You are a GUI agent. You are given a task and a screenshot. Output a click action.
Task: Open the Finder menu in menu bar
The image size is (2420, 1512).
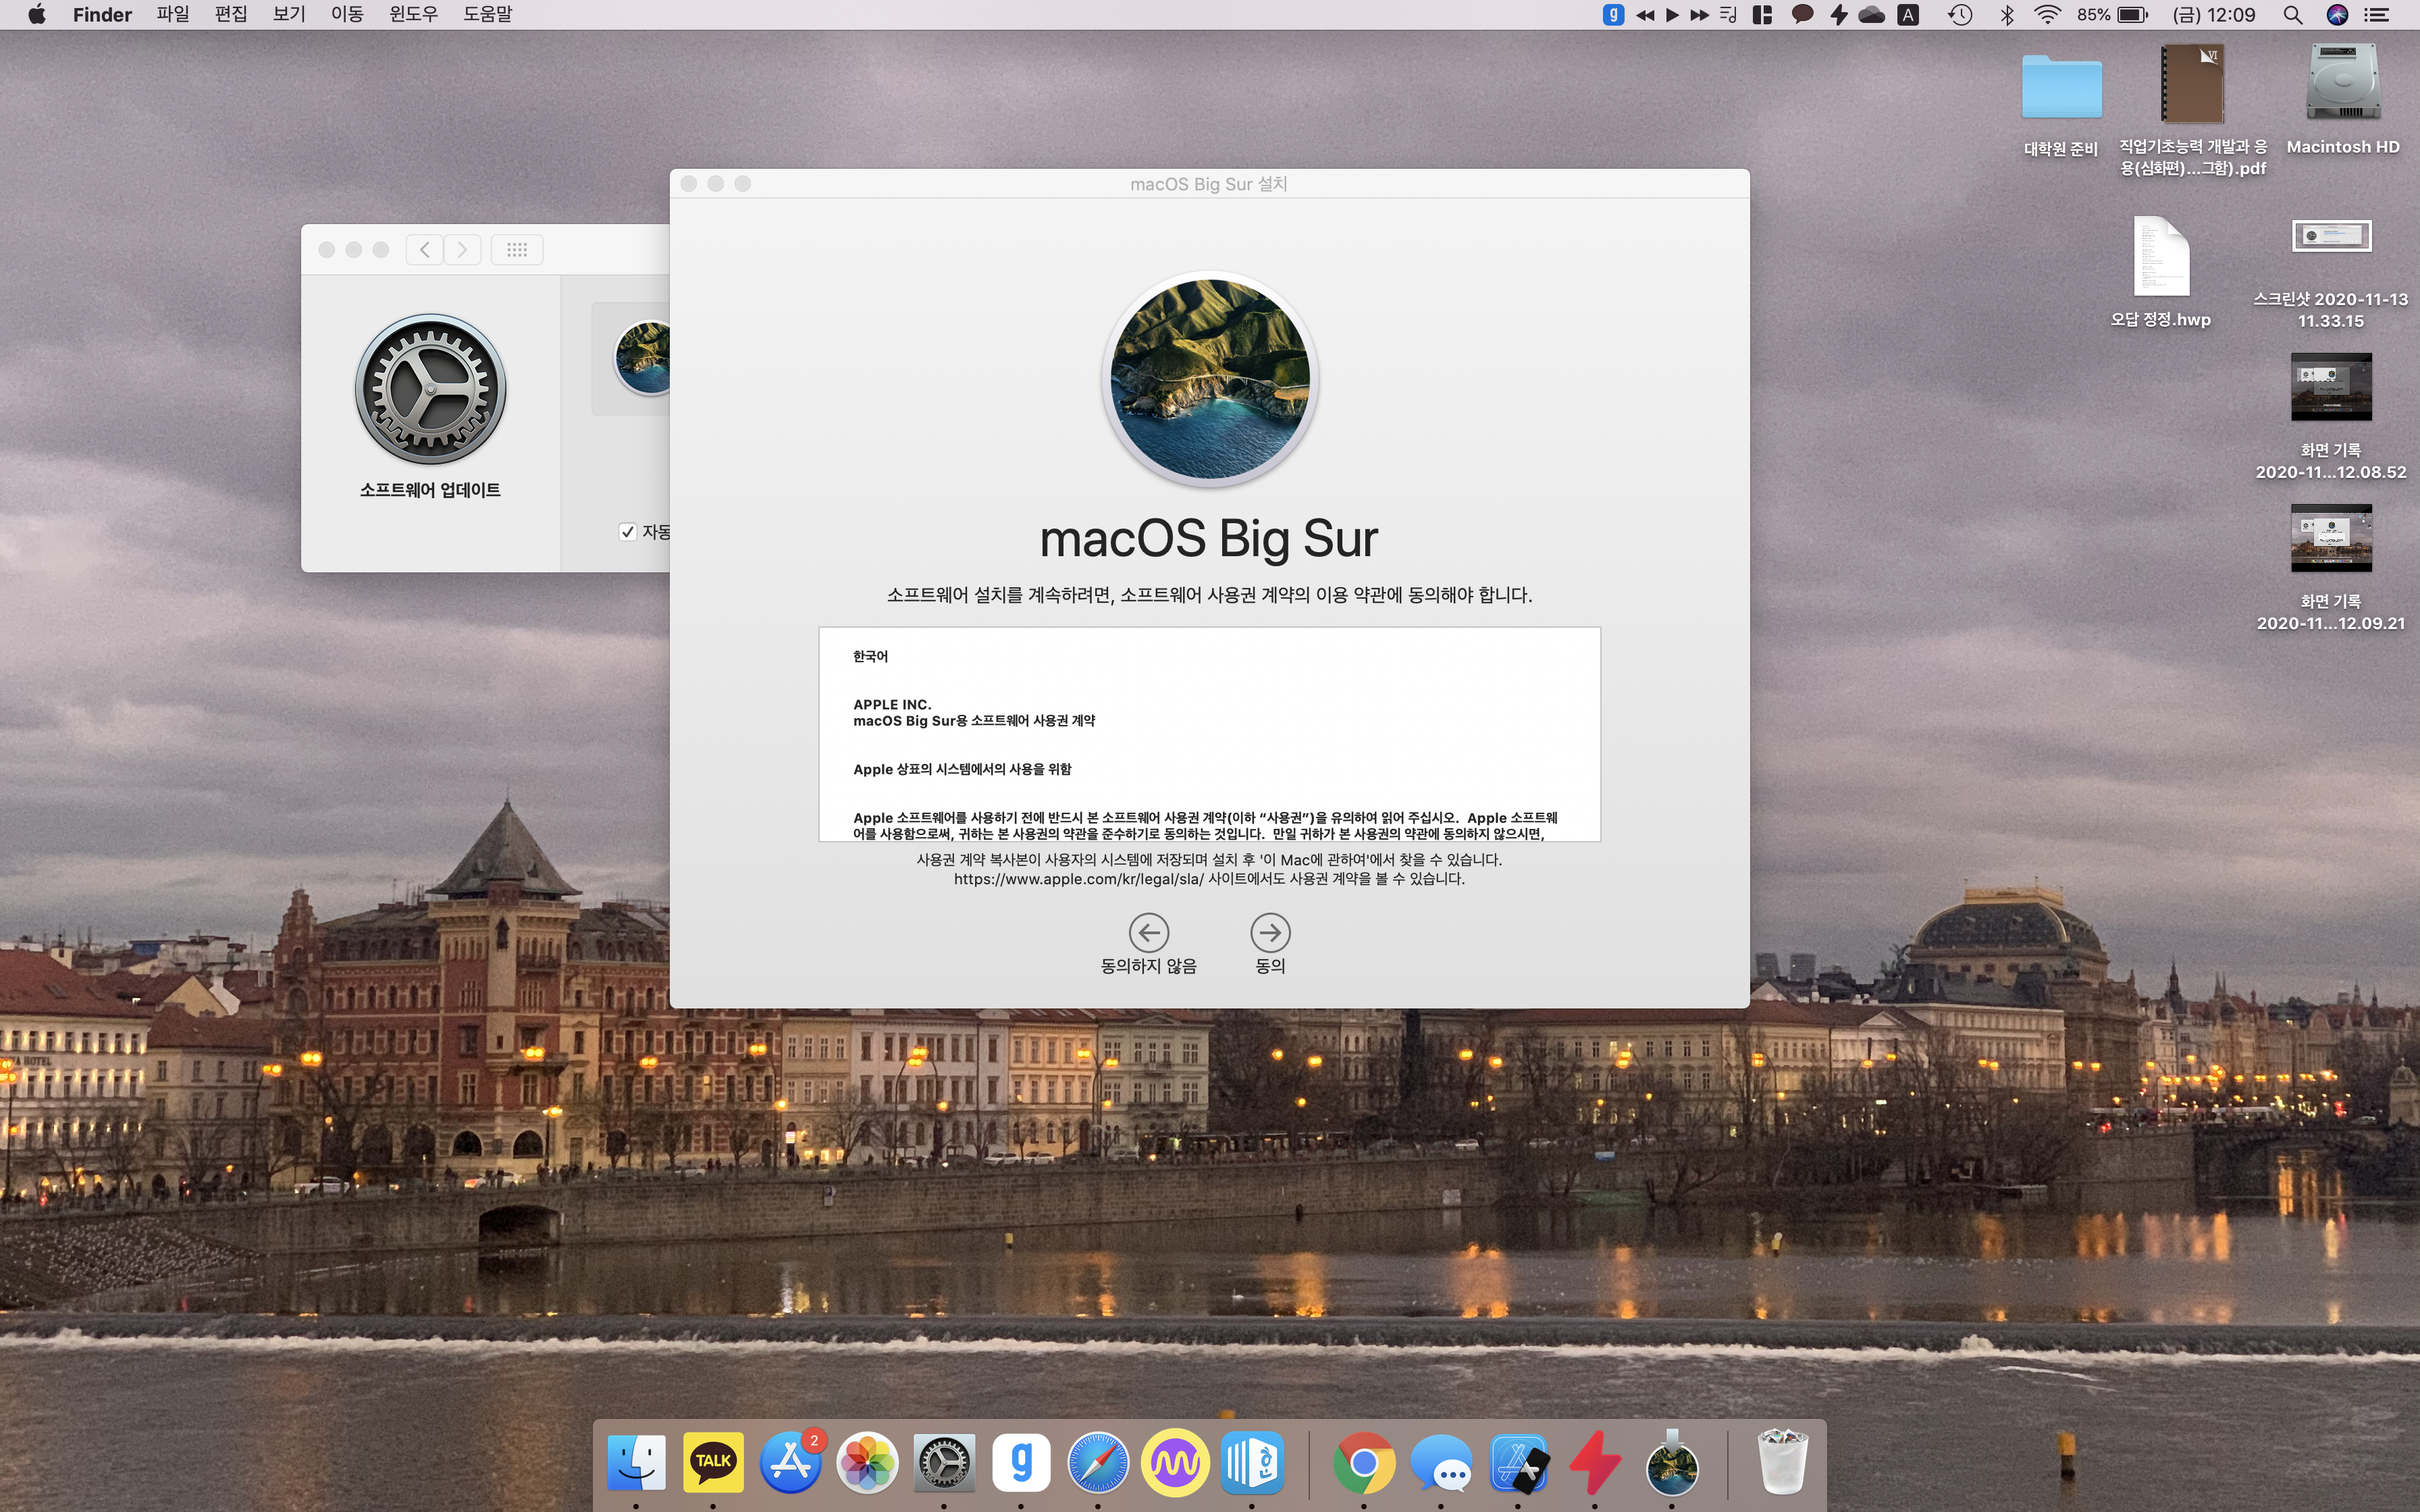click(x=102, y=14)
